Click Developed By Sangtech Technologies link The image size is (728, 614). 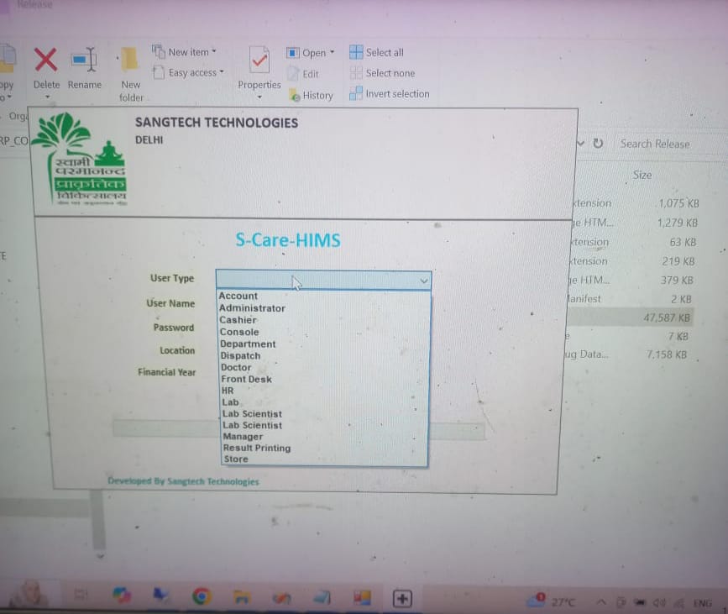pos(183,481)
